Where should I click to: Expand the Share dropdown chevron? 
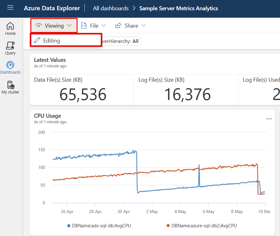tap(144, 25)
